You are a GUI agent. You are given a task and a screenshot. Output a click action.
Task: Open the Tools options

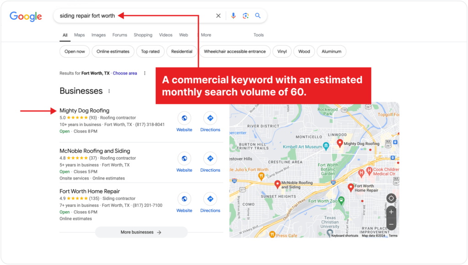259,35
